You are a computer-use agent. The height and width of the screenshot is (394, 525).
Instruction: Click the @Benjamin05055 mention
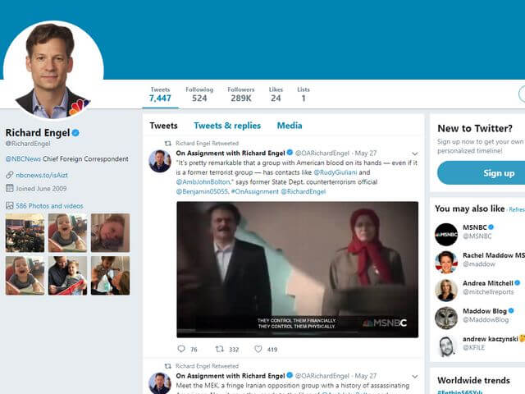(203, 191)
